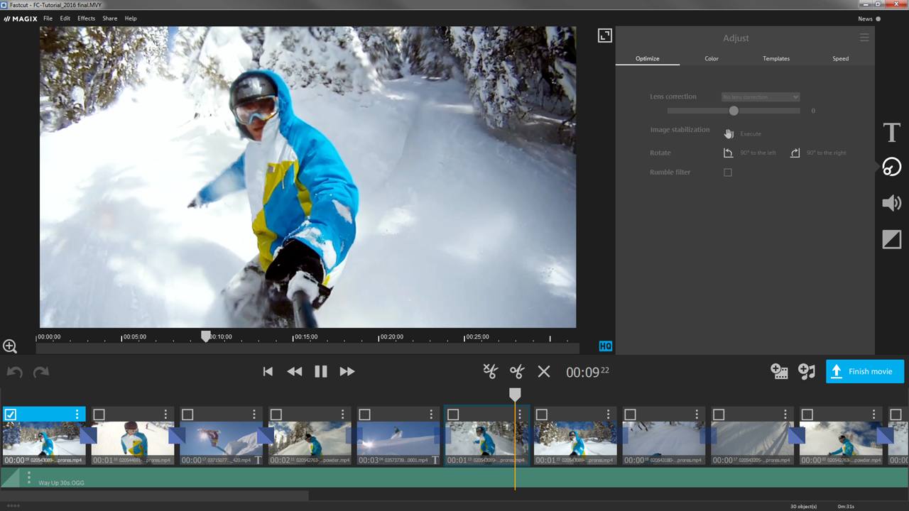Click the title T icon on 03573739 clip

coord(435,460)
